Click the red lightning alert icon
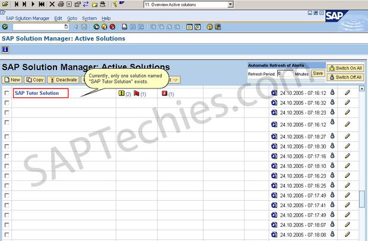 164,93
